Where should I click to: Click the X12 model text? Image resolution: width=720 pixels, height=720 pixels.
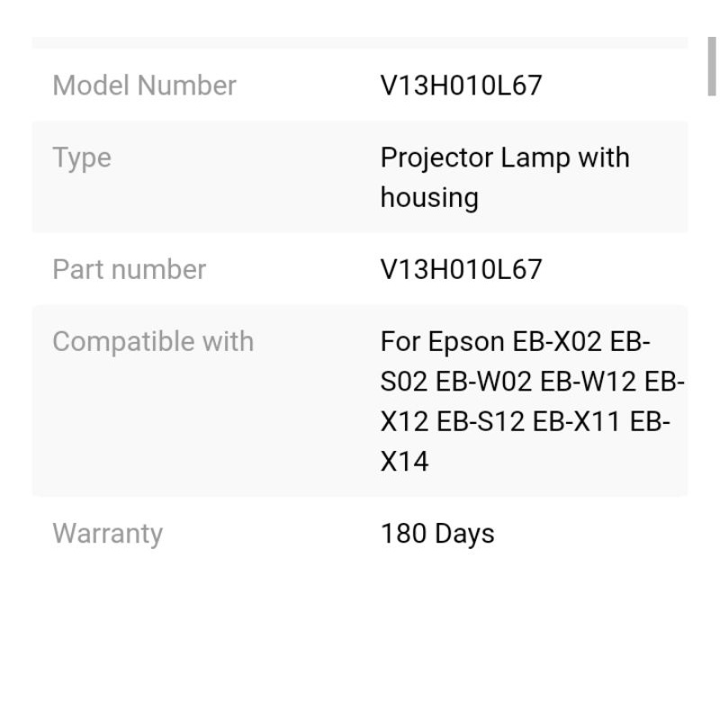[x=404, y=421]
